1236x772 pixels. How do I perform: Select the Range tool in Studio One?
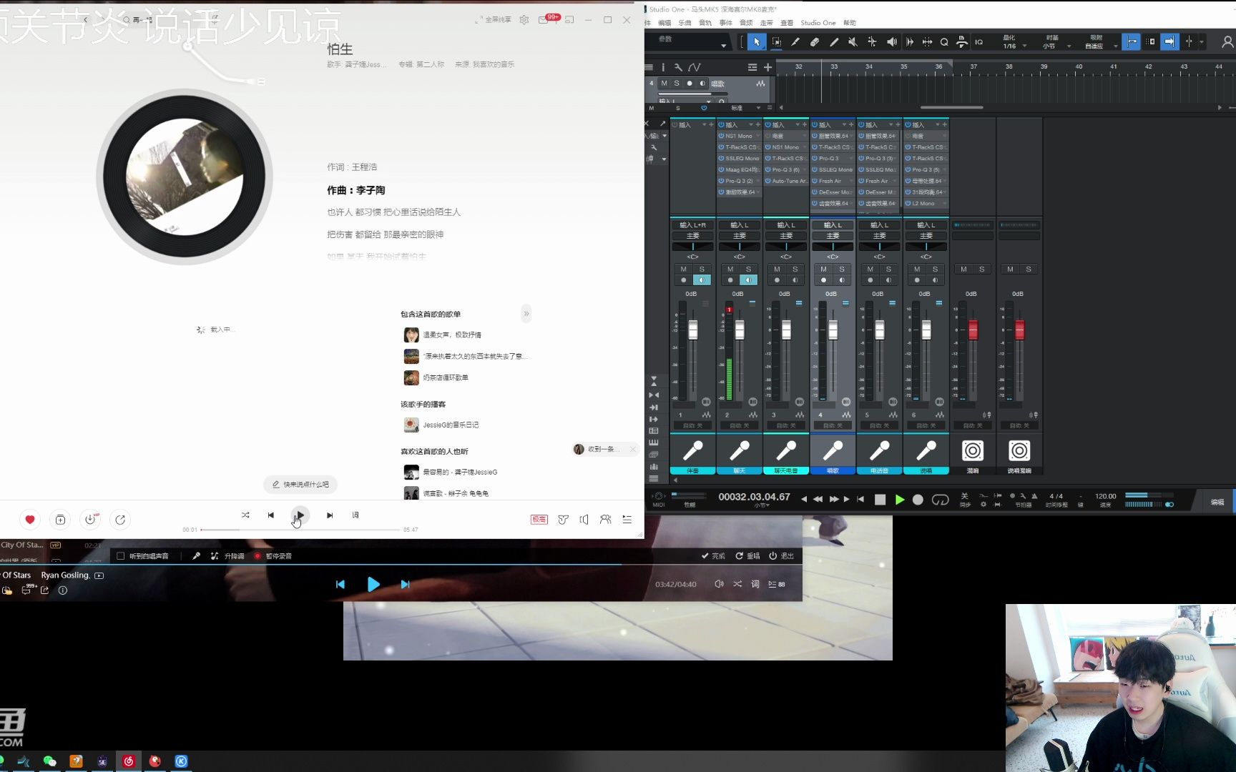(x=776, y=42)
